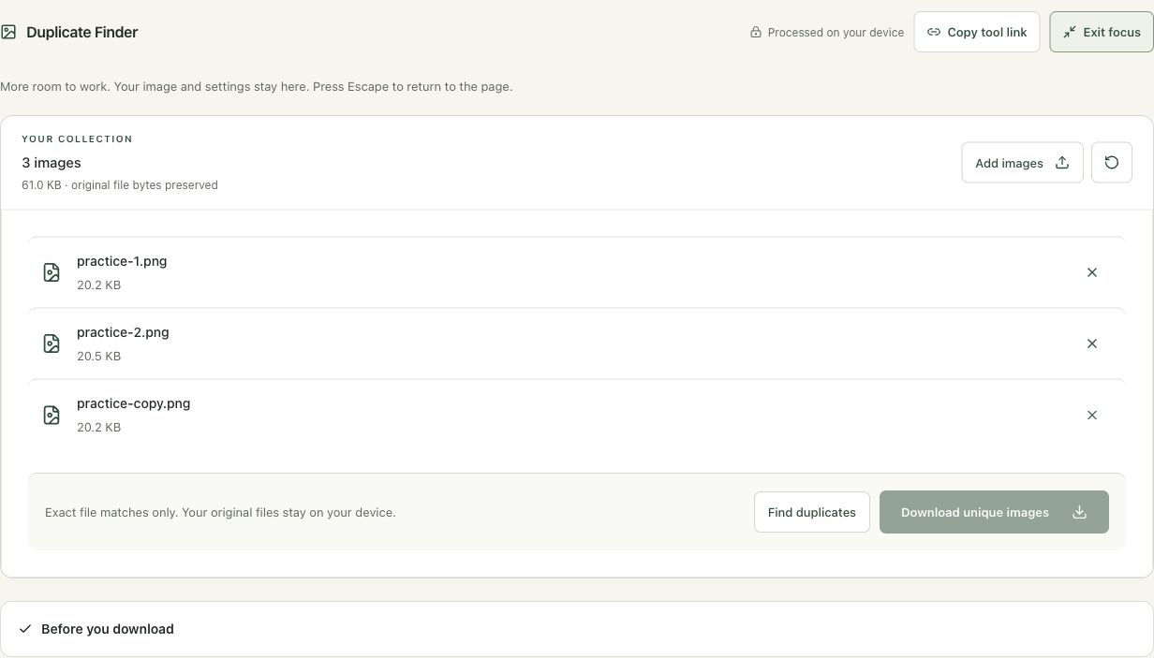Click the 20.5 KB size label

(98, 356)
